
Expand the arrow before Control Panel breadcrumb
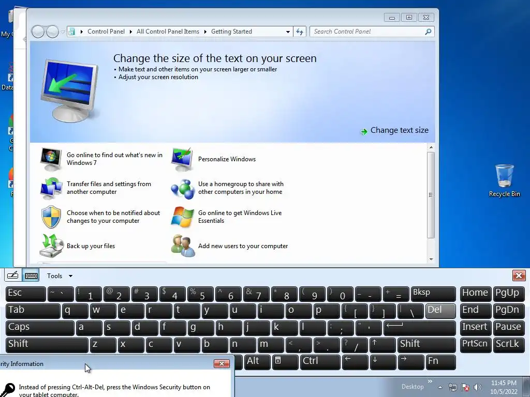tap(81, 32)
